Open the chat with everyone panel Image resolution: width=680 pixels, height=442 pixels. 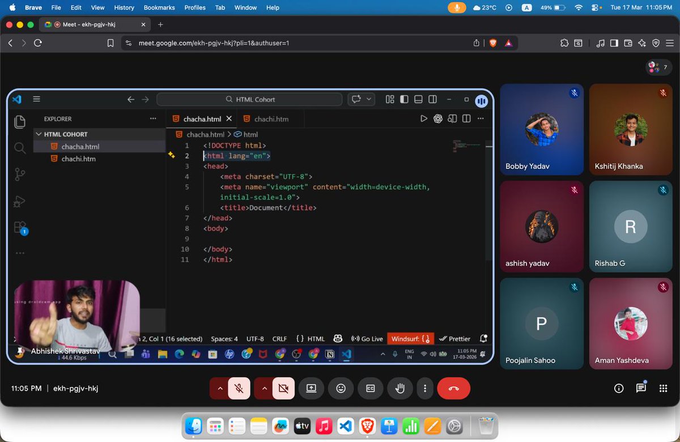click(641, 388)
